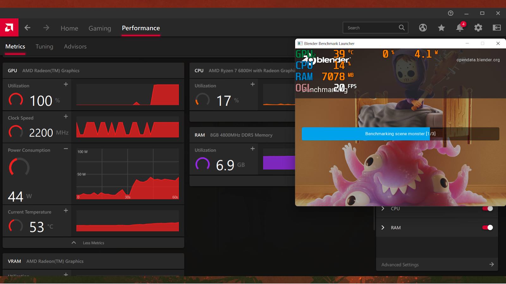Switch to the Advisors sub-tab
Screen dimensions: 506x284
point(75,46)
